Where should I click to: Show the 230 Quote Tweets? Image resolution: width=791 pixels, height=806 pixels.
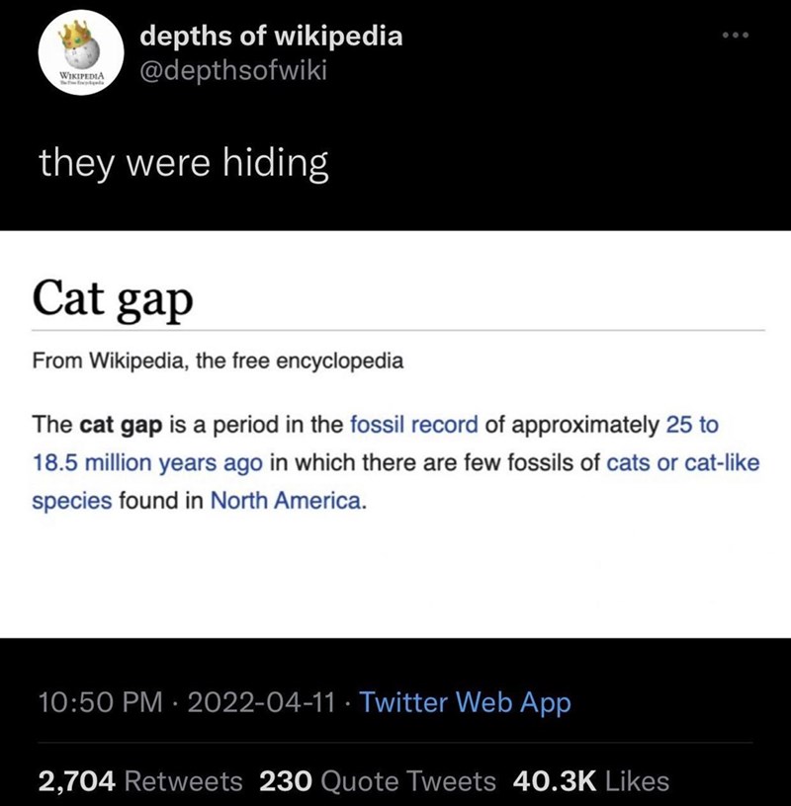click(x=377, y=781)
